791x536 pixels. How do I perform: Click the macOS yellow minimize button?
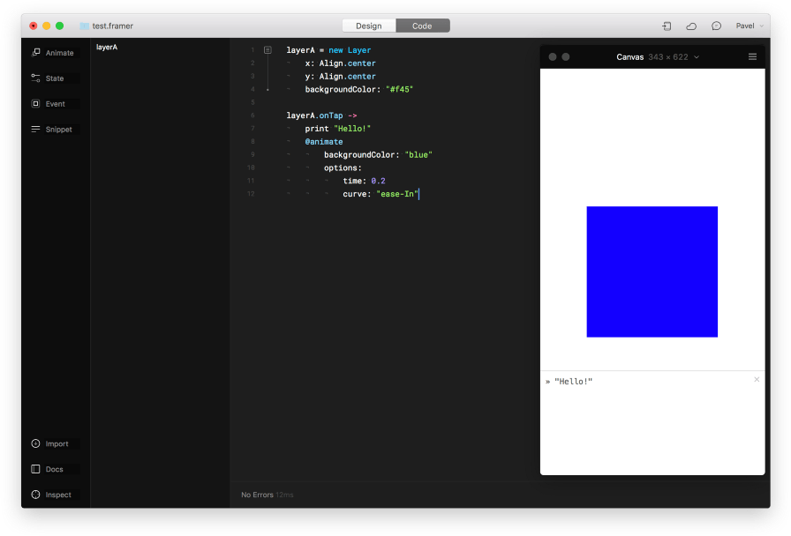(x=47, y=26)
